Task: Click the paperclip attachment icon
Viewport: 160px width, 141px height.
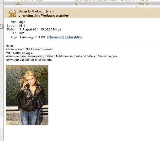Action: [x=16, y=37]
